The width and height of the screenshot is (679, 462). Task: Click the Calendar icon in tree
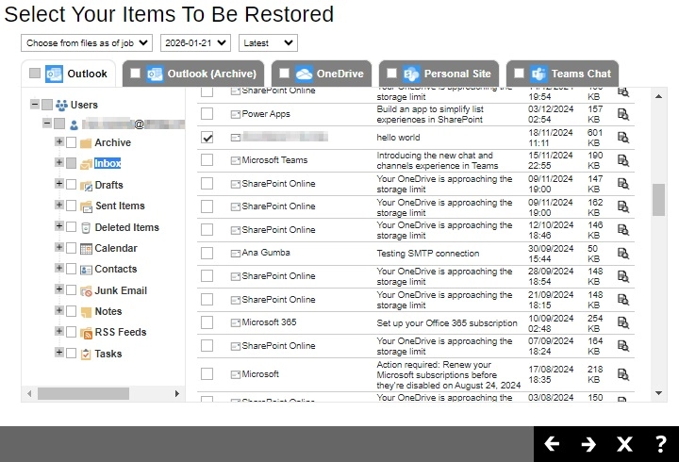[86, 249]
